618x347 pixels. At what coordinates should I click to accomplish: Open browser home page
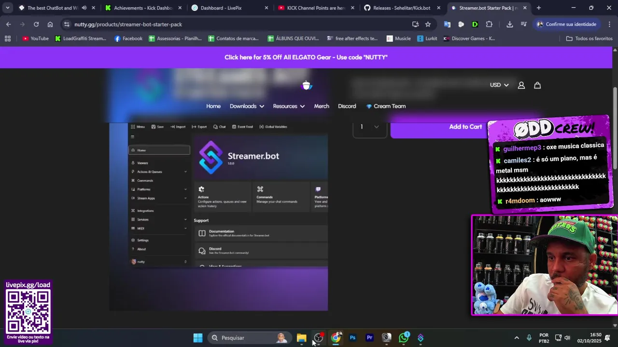(x=50, y=24)
